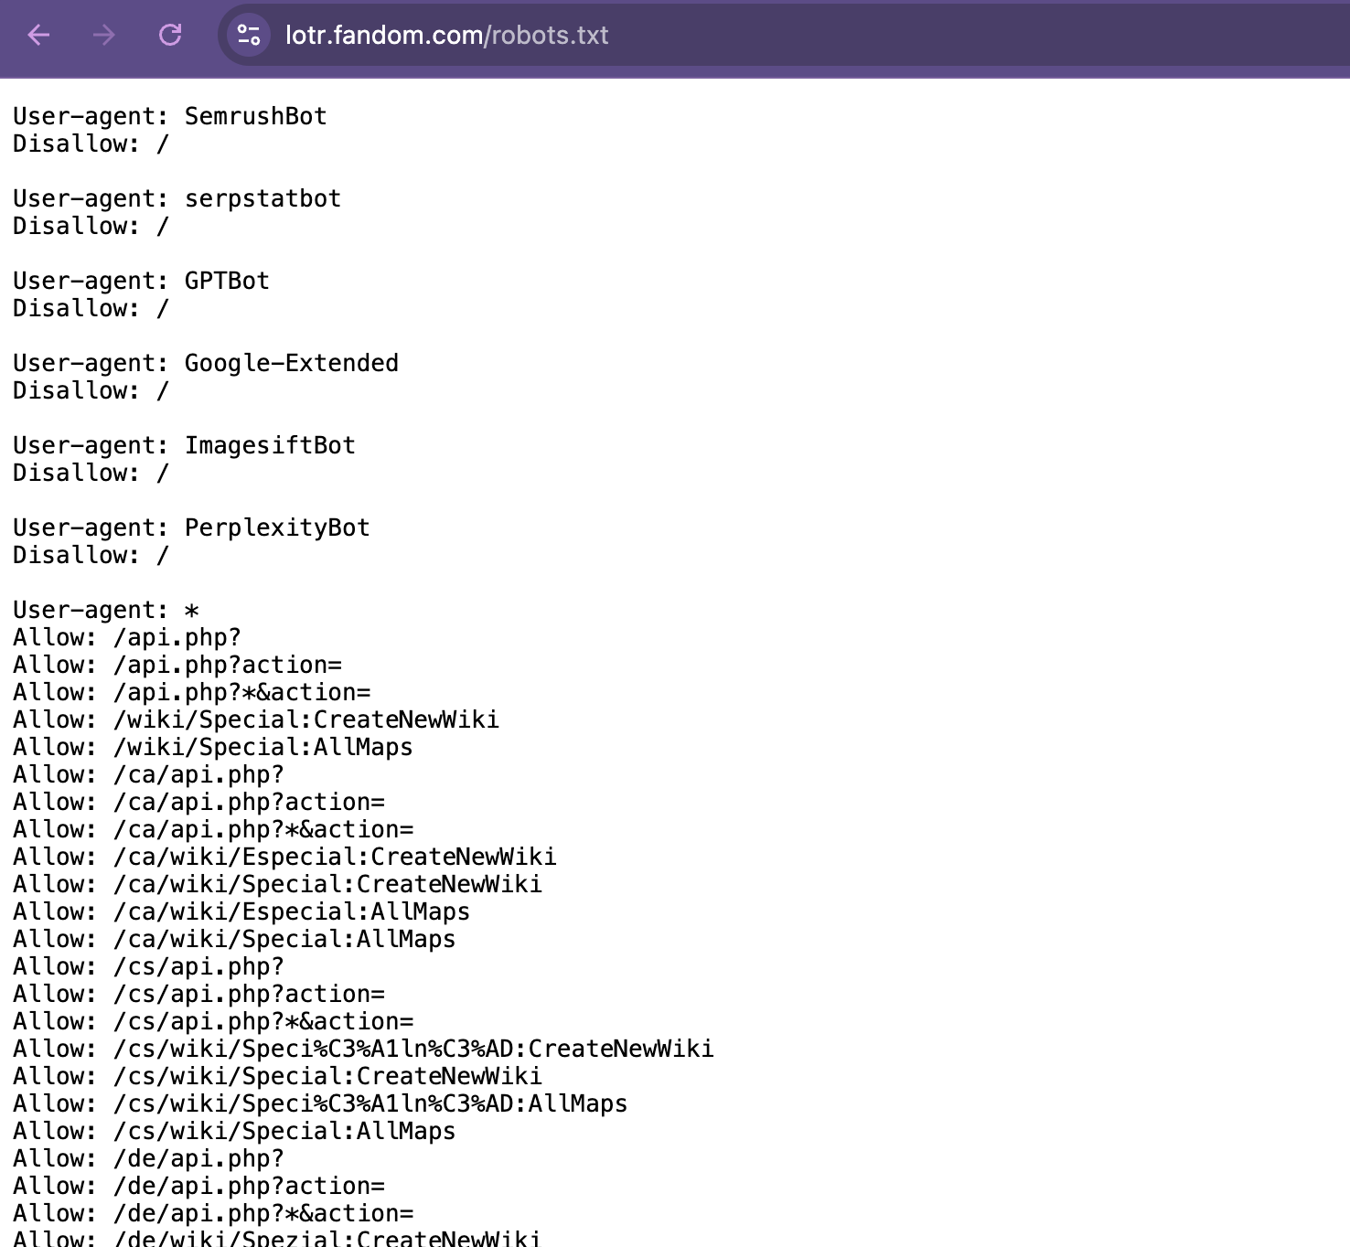
Task: Click the 'User-agent: SemrushBot' line
Action: [x=169, y=116]
